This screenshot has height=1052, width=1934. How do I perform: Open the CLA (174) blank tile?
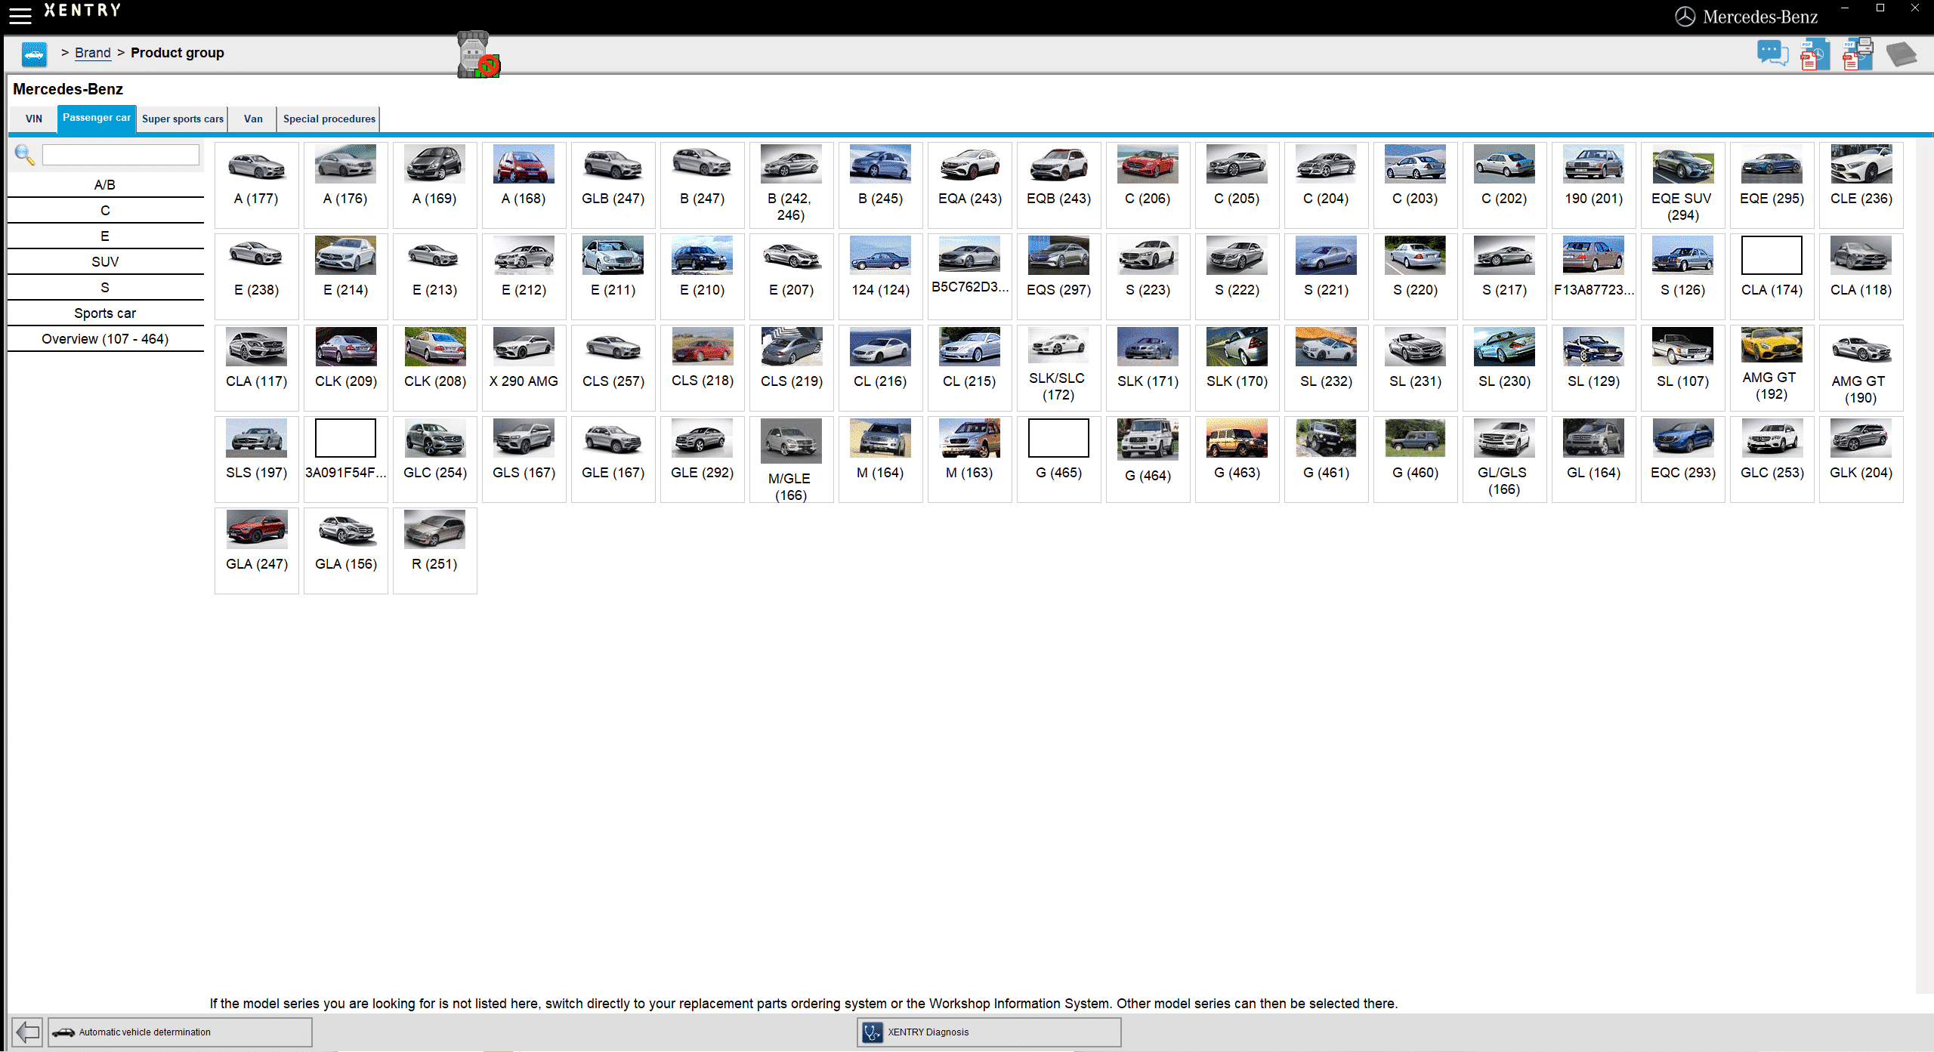pos(1772,276)
